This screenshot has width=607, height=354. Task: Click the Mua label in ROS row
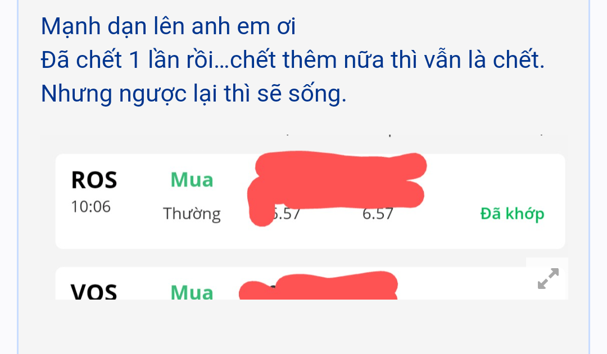192,180
